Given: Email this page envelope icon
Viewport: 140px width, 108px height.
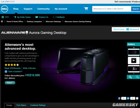Looking at the screenshot, I should [137, 98].
